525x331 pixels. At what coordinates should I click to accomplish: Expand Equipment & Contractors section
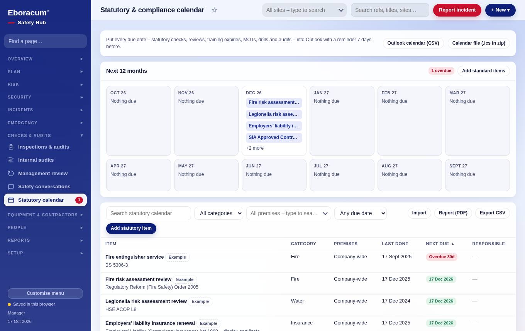[x=45, y=215]
